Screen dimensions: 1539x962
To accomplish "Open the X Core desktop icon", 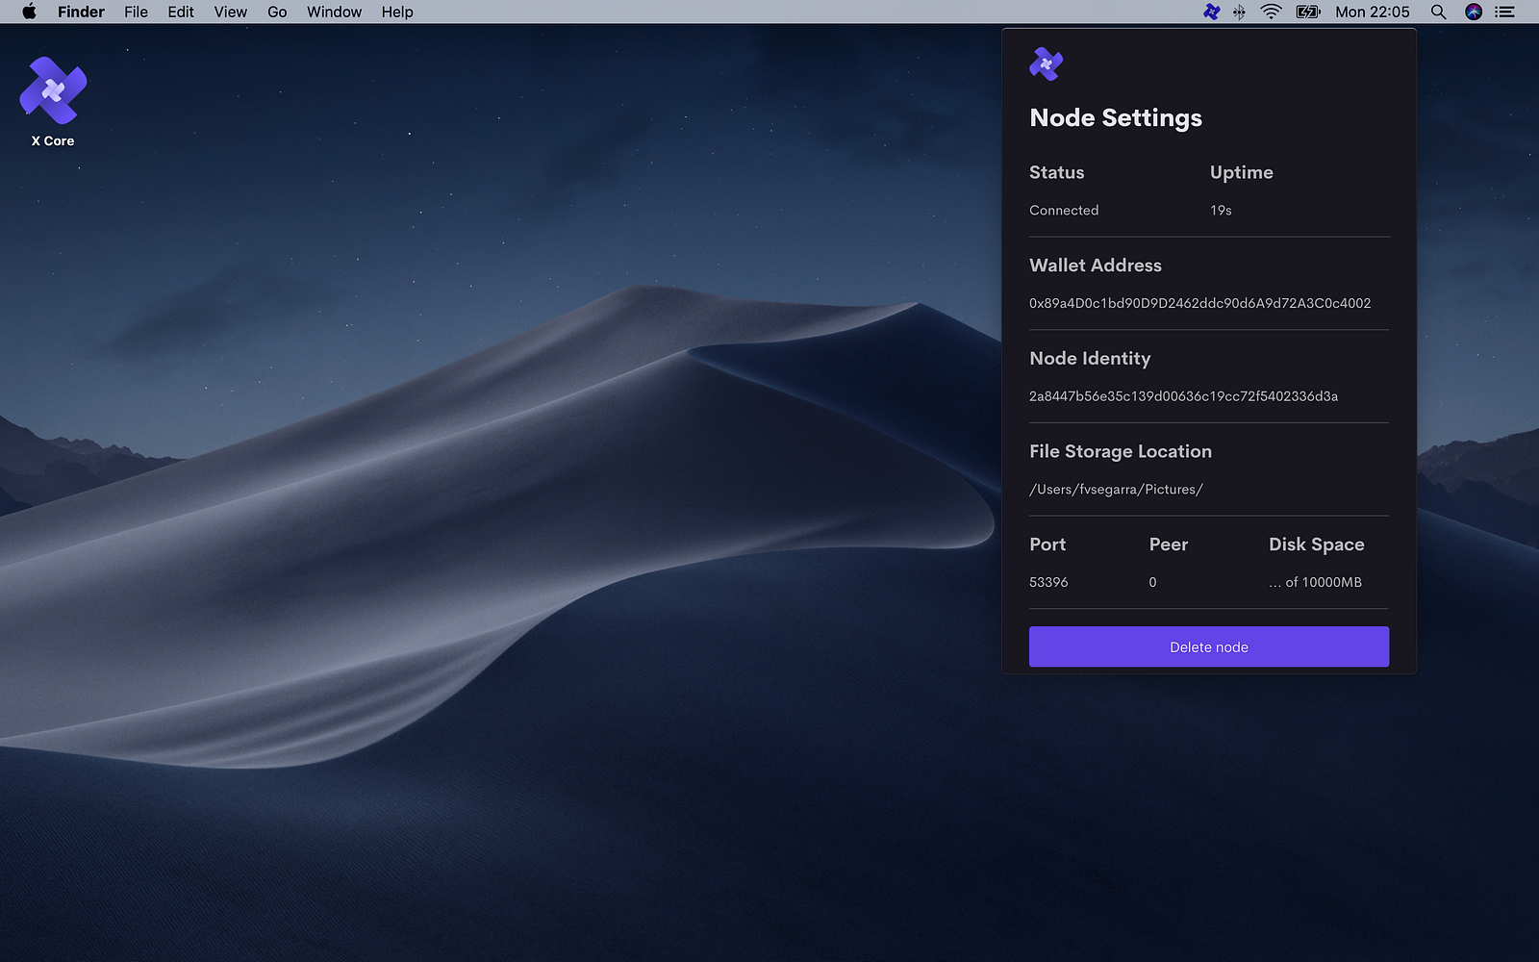I will point(53,91).
